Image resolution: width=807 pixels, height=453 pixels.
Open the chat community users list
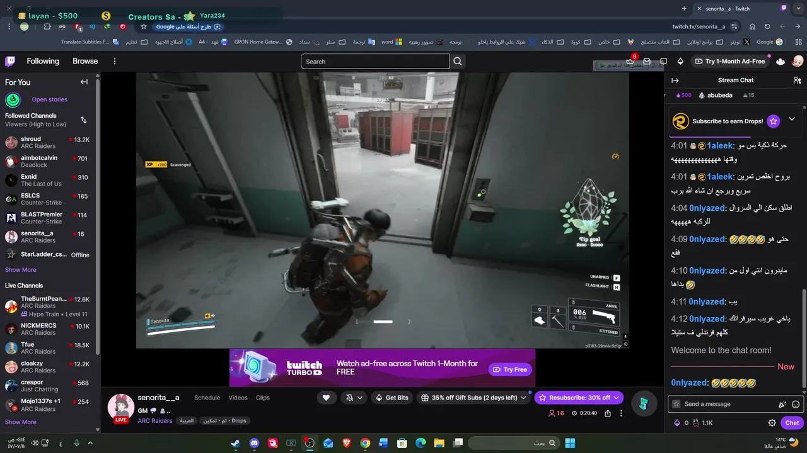[797, 80]
